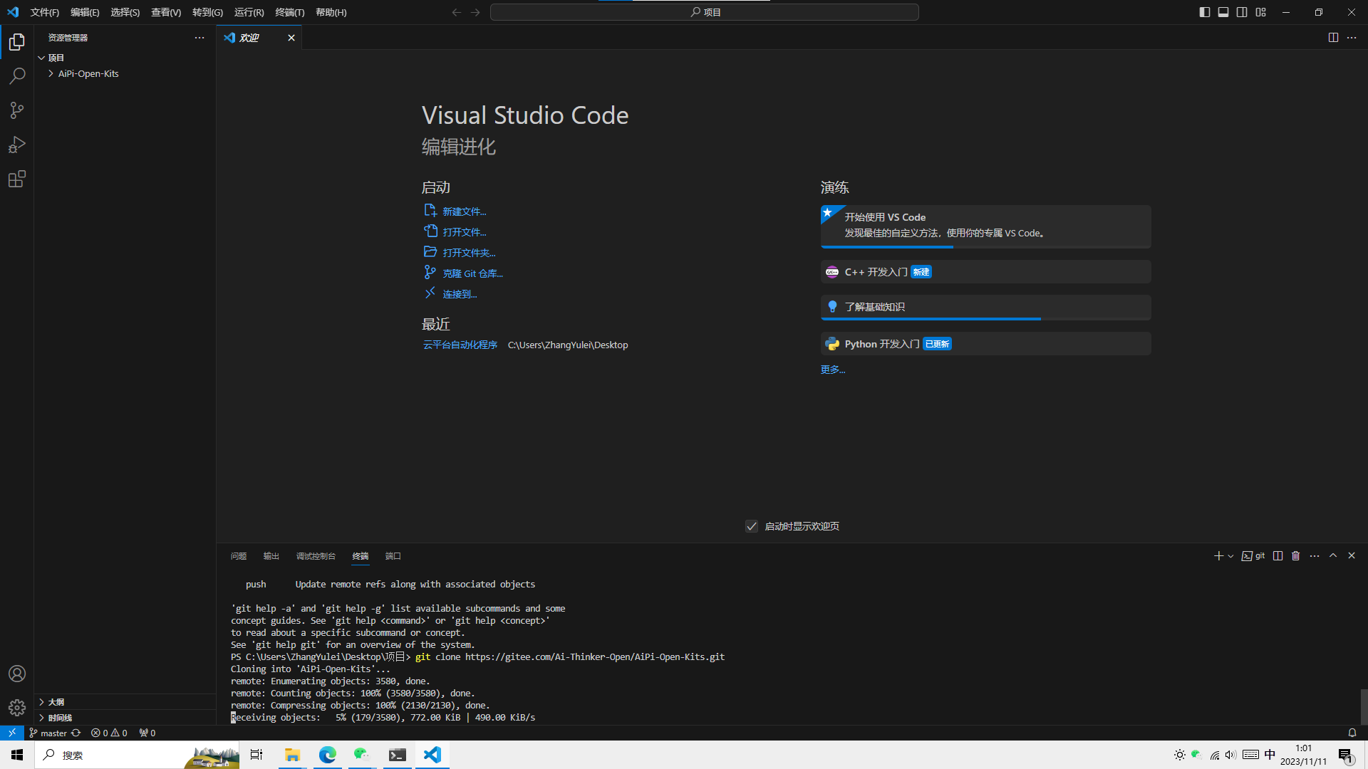
Task: Open File Explorer from the taskbar
Action: pyautogui.click(x=292, y=755)
